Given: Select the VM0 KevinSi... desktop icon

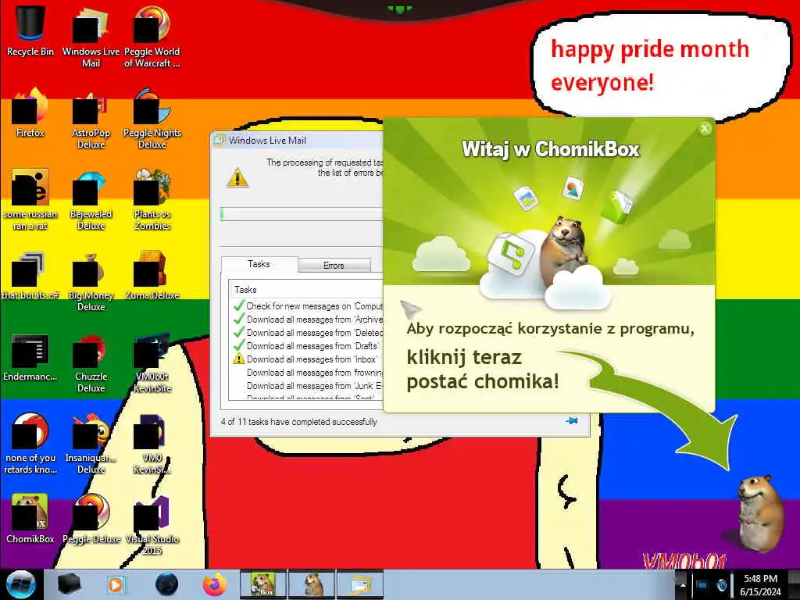Looking at the screenshot, I should pyautogui.click(x=152, y=444).
